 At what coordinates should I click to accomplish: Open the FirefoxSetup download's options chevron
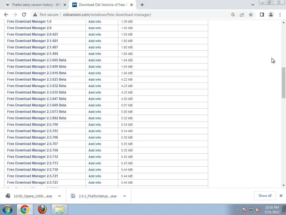coord(125,196)
